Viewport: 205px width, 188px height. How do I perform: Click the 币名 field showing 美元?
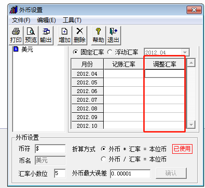[50, 160]
